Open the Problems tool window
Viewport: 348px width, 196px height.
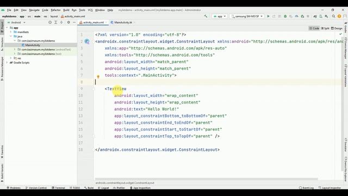click(14, 188)
